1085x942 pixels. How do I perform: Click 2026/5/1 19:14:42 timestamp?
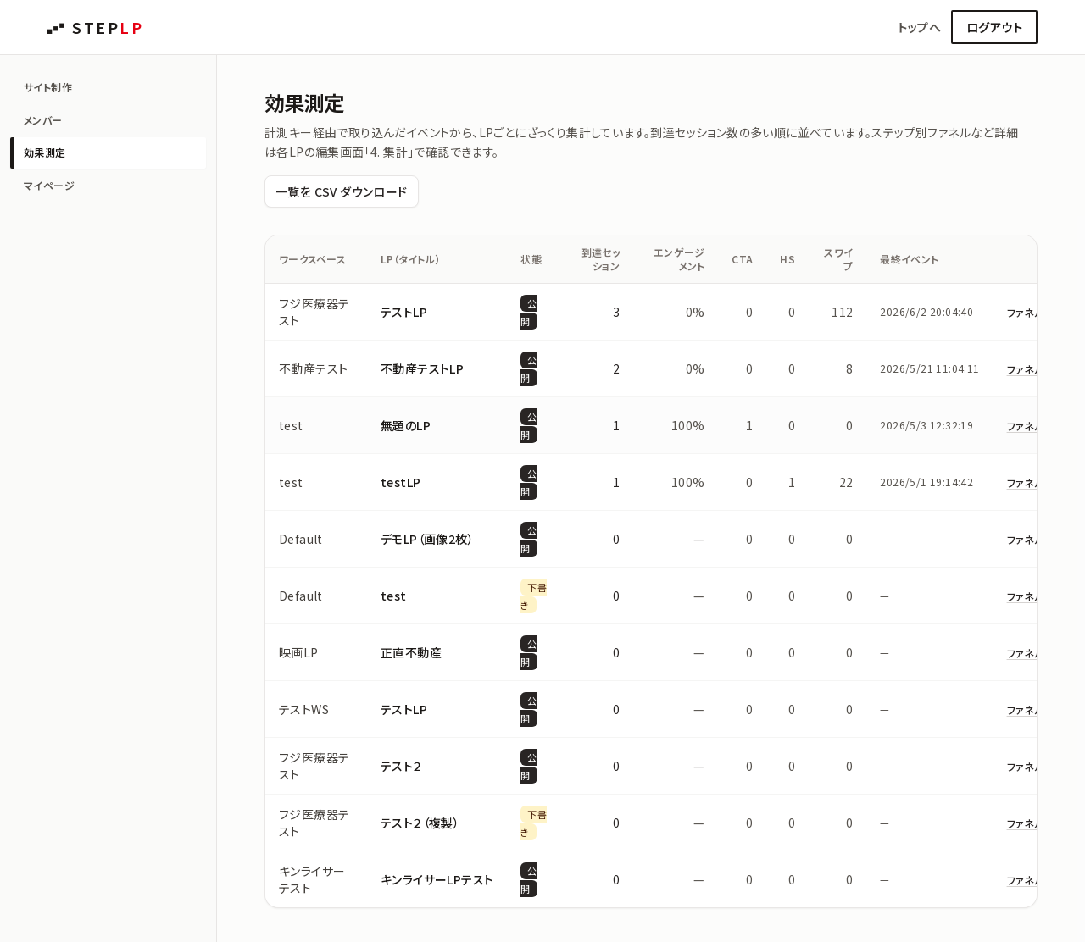click(926, 482)
